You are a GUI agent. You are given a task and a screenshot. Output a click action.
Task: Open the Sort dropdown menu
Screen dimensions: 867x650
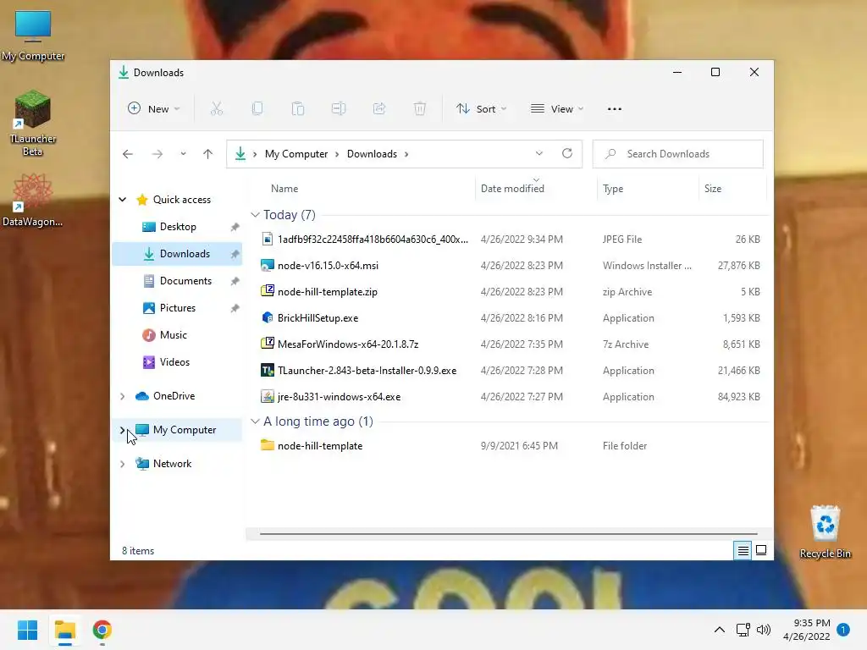point(481,109)
